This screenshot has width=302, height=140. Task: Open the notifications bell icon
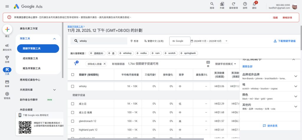254,4
